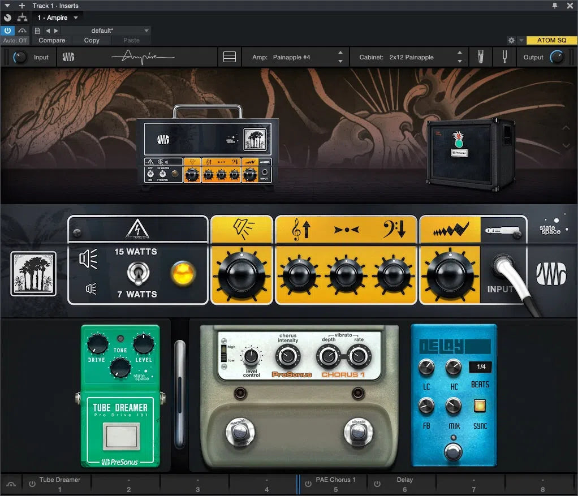The width and height of the screenshot is (578, 496).
Task: Select the microphone icon next to Cabinet
Action: click(x=480, y=57)
